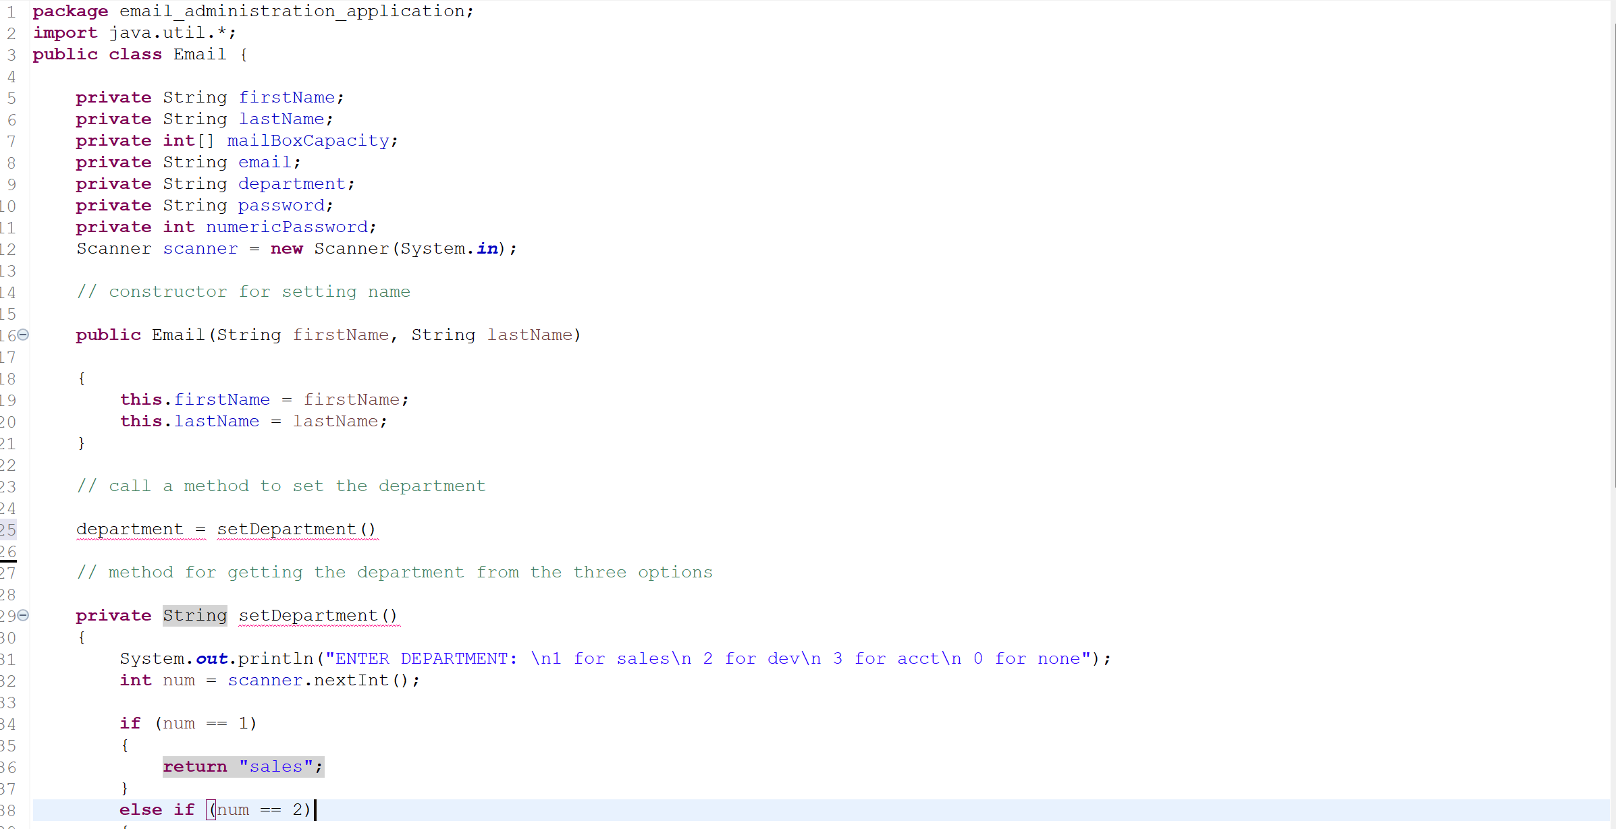
Task: Click the underlined setDepartment() call on line 25
Action: tap(295, 530)
